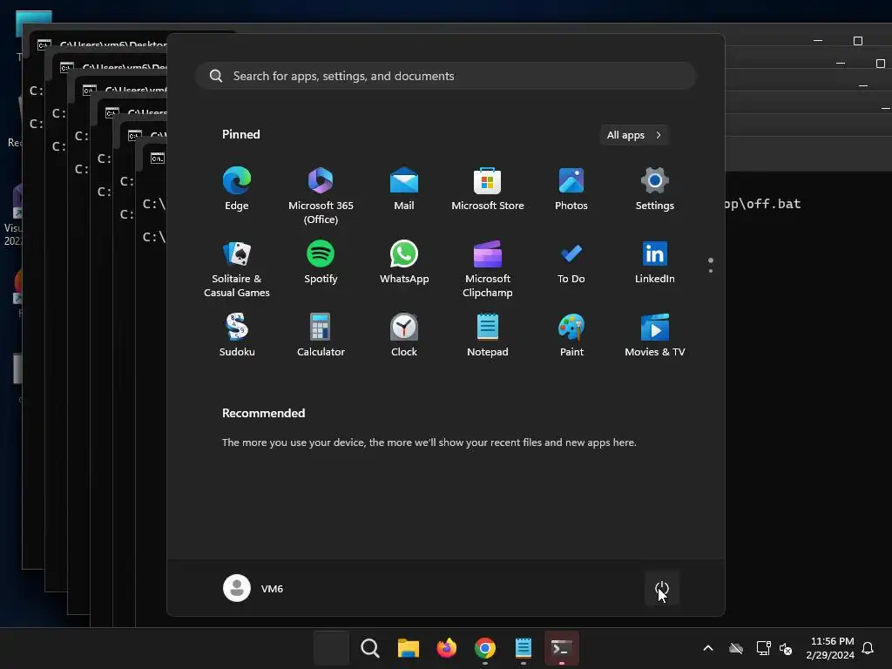Switch to the Terminal taskbar icon
Screen dimensions: 892x669
[562, 648]
